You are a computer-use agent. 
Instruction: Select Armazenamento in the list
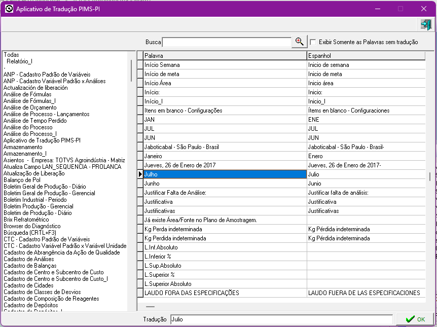pyautogui.click(x=23, y=147)
